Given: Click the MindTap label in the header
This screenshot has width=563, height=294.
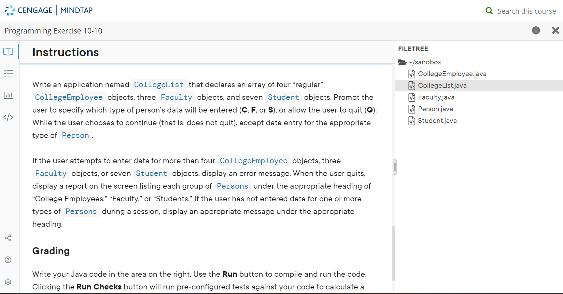Looking at the screenshot, I should tap(76, 10).
